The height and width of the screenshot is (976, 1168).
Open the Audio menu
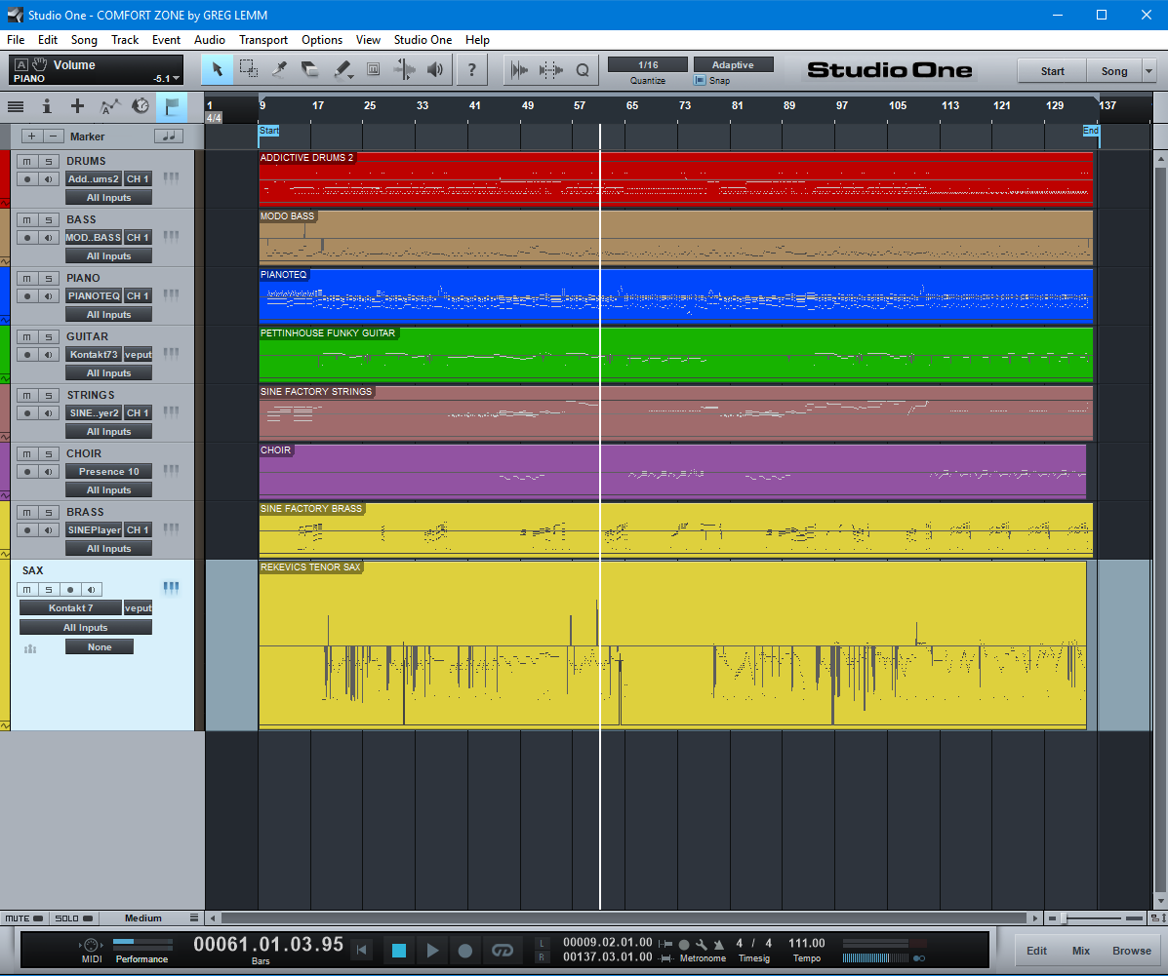pyautogui.click(x=210, y=40)
